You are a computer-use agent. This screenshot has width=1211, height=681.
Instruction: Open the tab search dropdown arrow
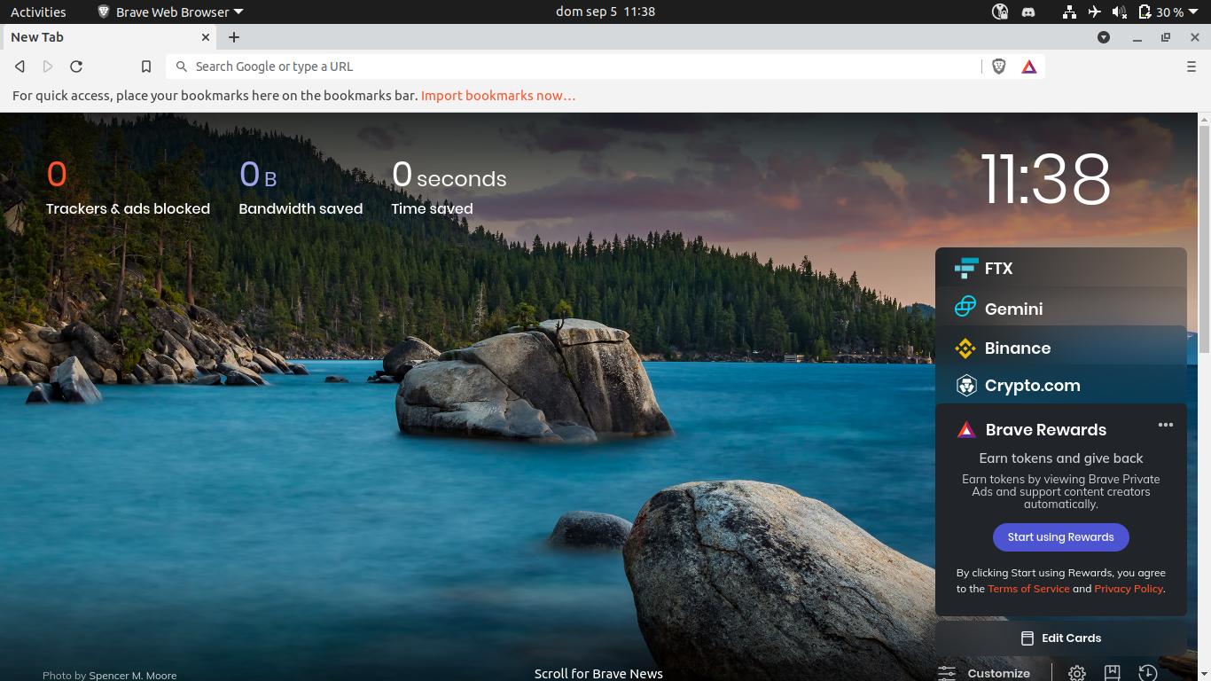coord(1104,37)
